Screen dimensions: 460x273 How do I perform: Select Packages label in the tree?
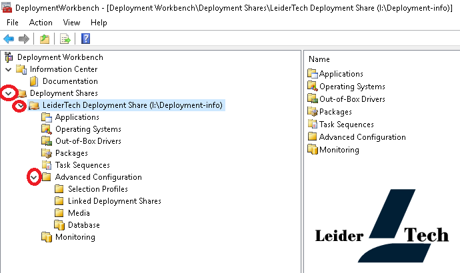click(x=71, y=153)
